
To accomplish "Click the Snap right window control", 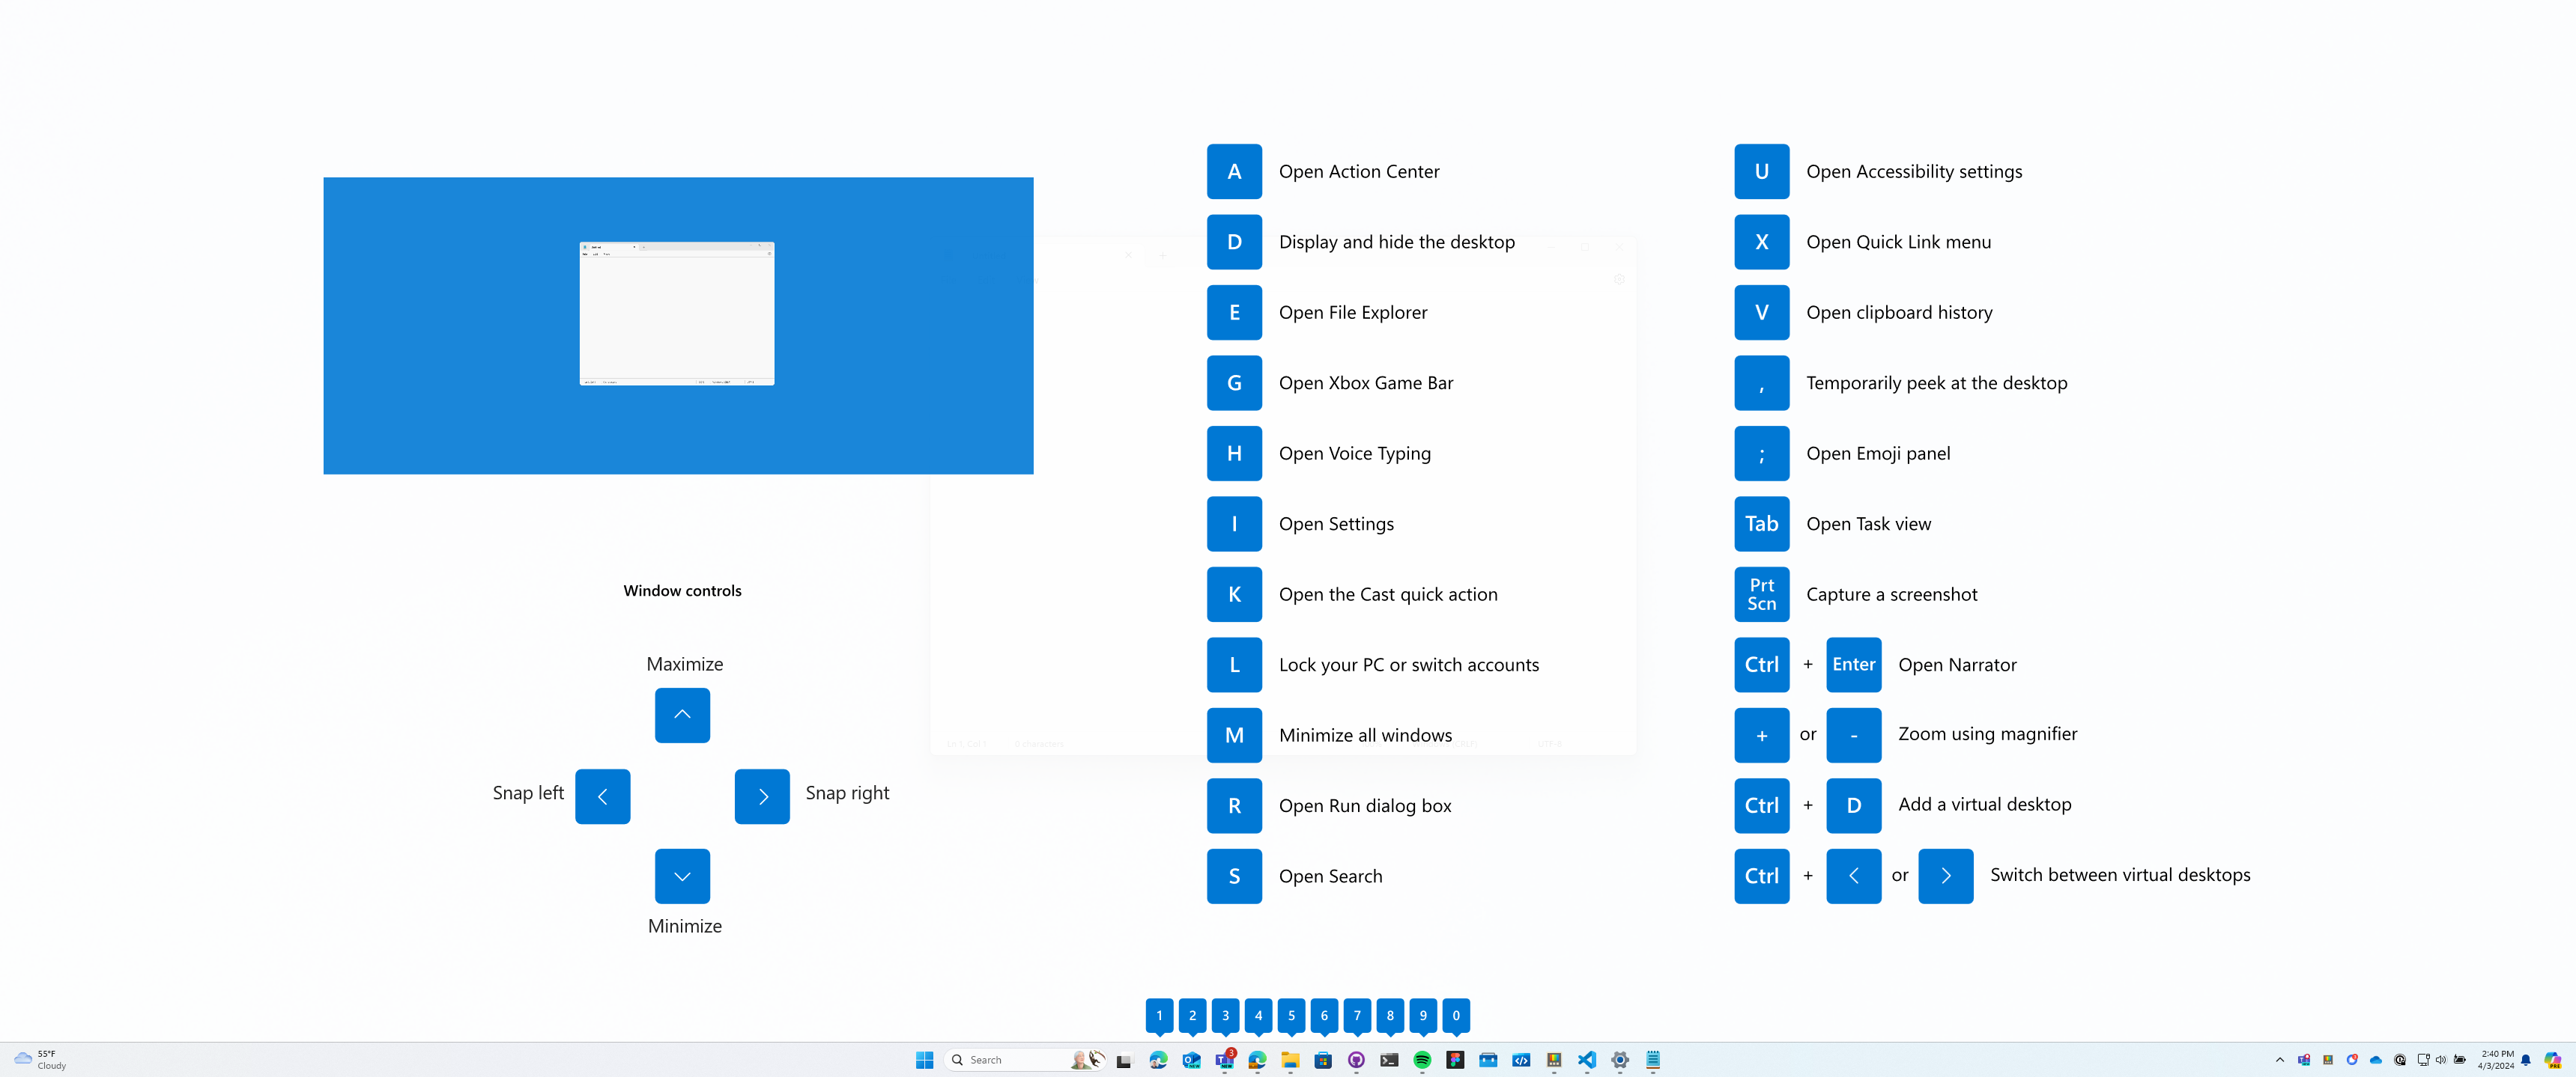I will click(x=760, y=795).
